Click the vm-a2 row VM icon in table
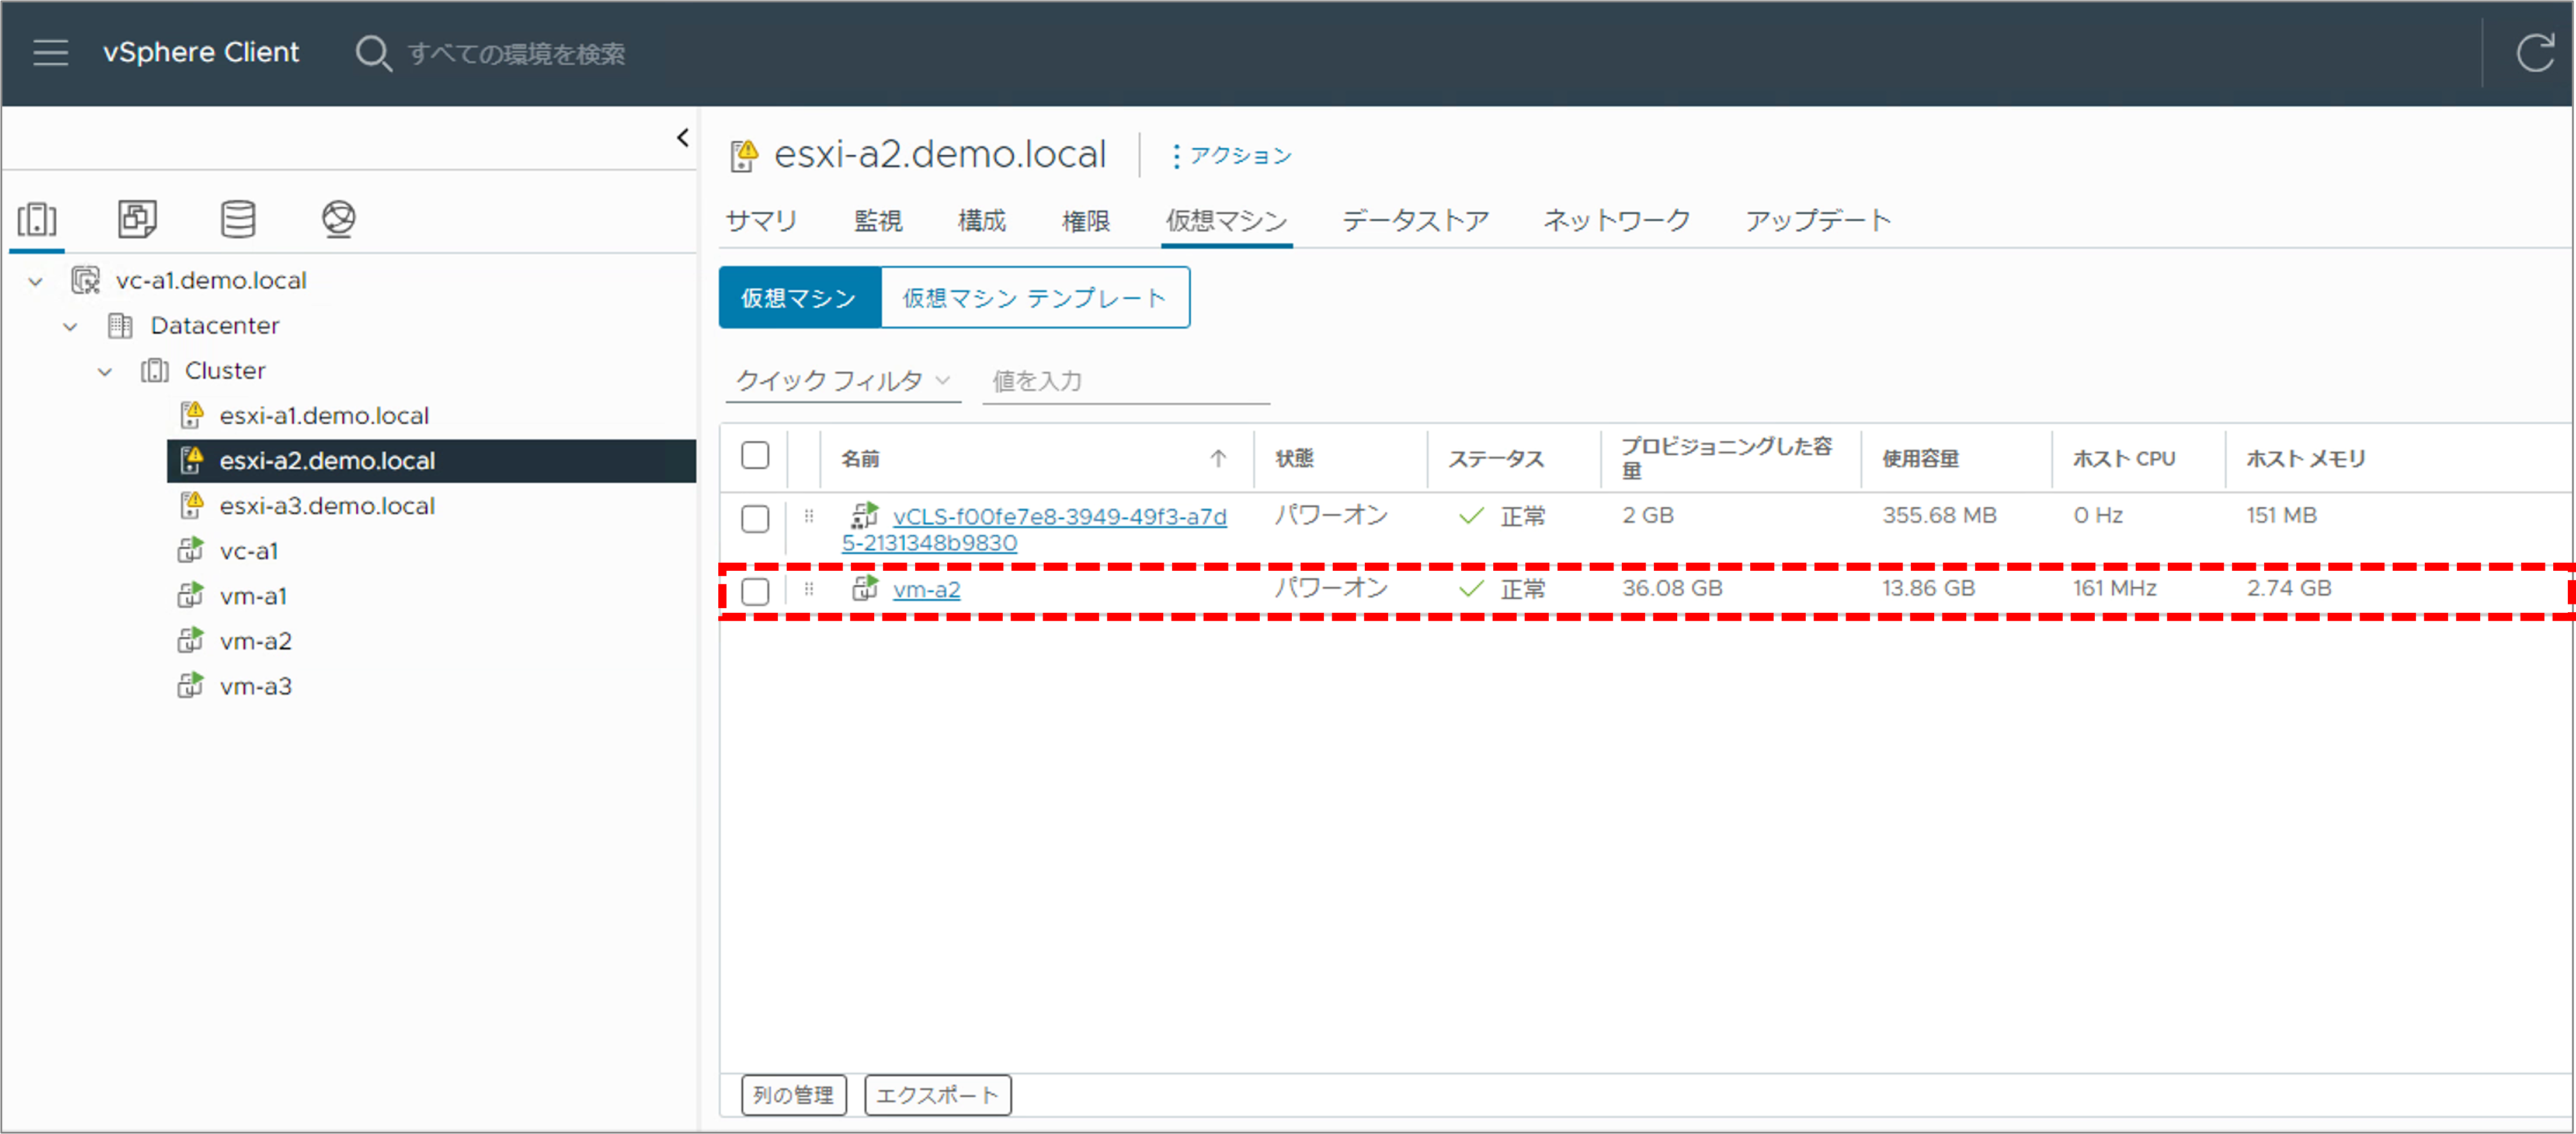The height and width of the screenshot is (1134, 2576). pyautogui.click(x=864, y=588)
